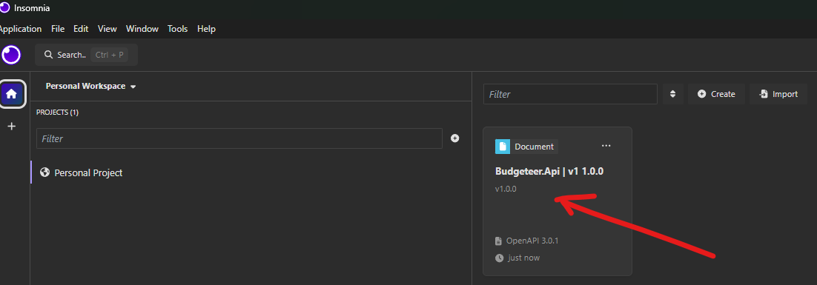The height and width of the screenshot is (285, 817).
Task: Click the file icon beside OpenAPI 3.0.1
Action: coord(499,241)
